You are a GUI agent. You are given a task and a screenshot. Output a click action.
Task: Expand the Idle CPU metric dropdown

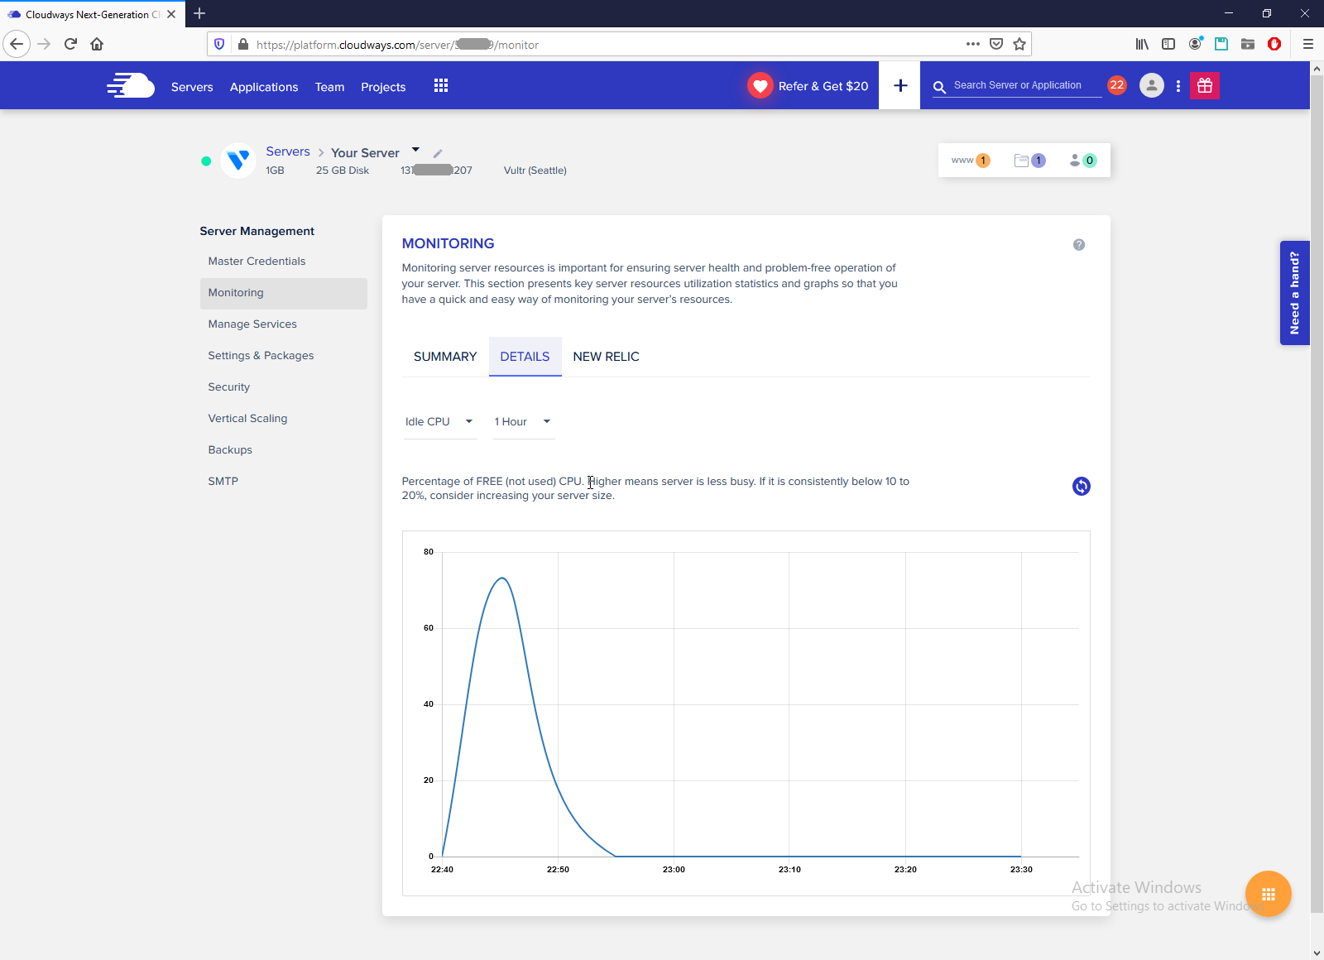coord(439,422)
